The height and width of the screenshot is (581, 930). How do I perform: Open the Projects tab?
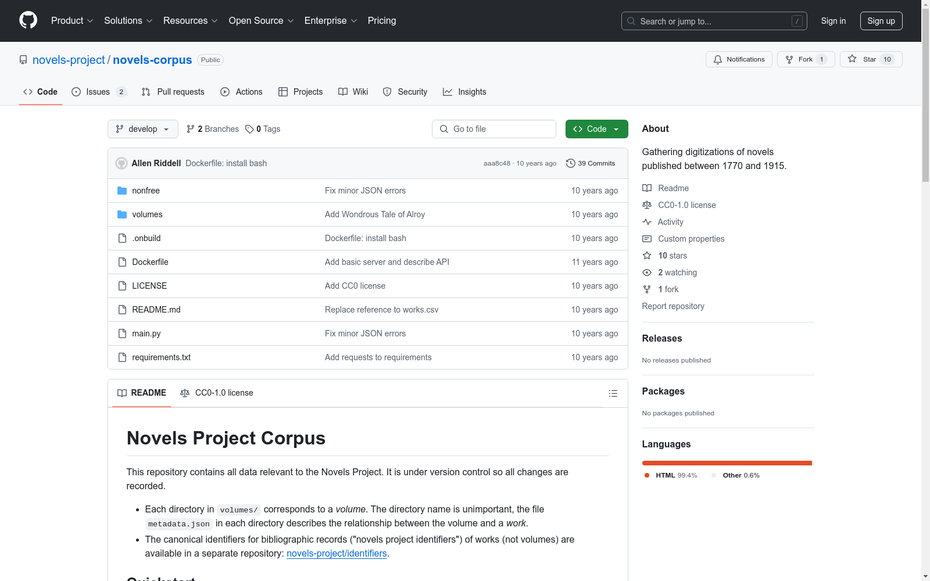[301, 92]
